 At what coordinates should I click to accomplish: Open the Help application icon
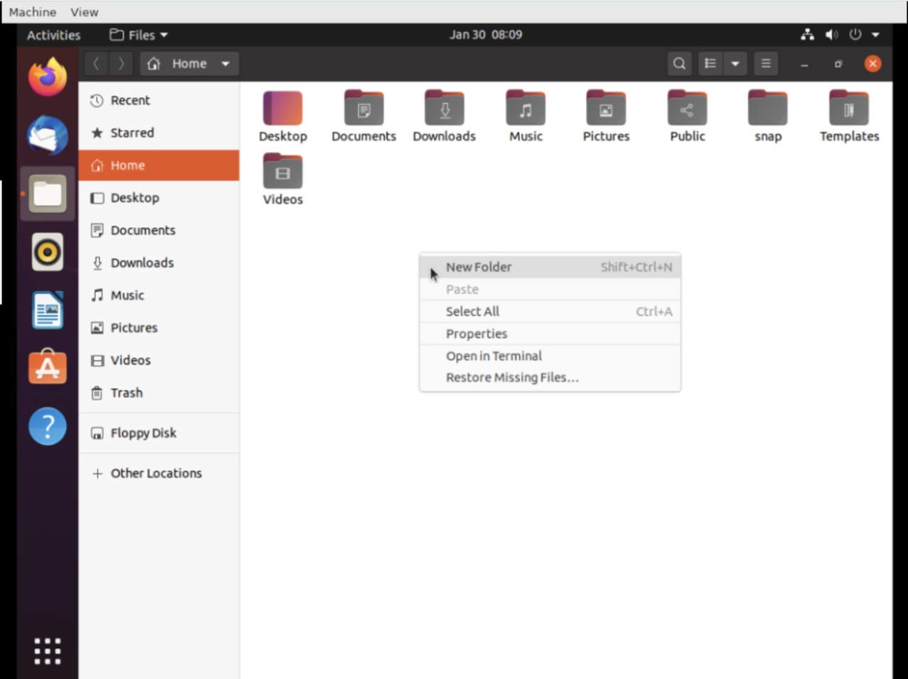click(47, 426)
